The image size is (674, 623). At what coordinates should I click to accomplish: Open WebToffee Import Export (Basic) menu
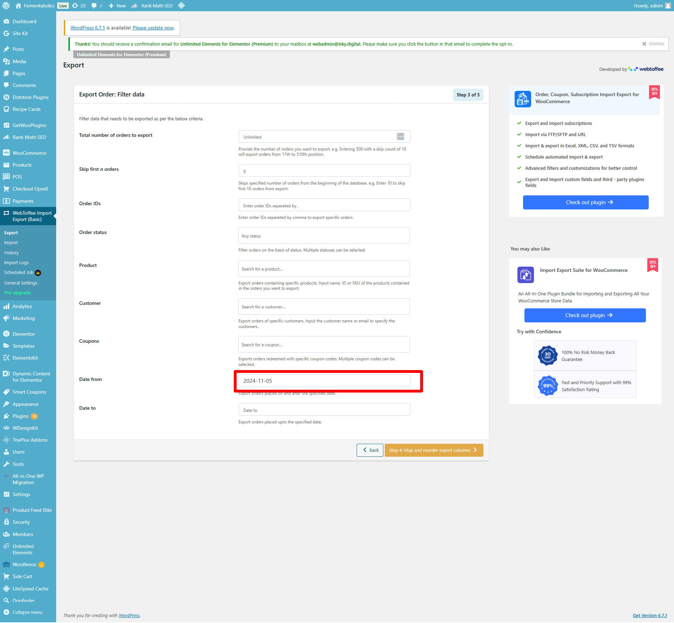point(28,216)
